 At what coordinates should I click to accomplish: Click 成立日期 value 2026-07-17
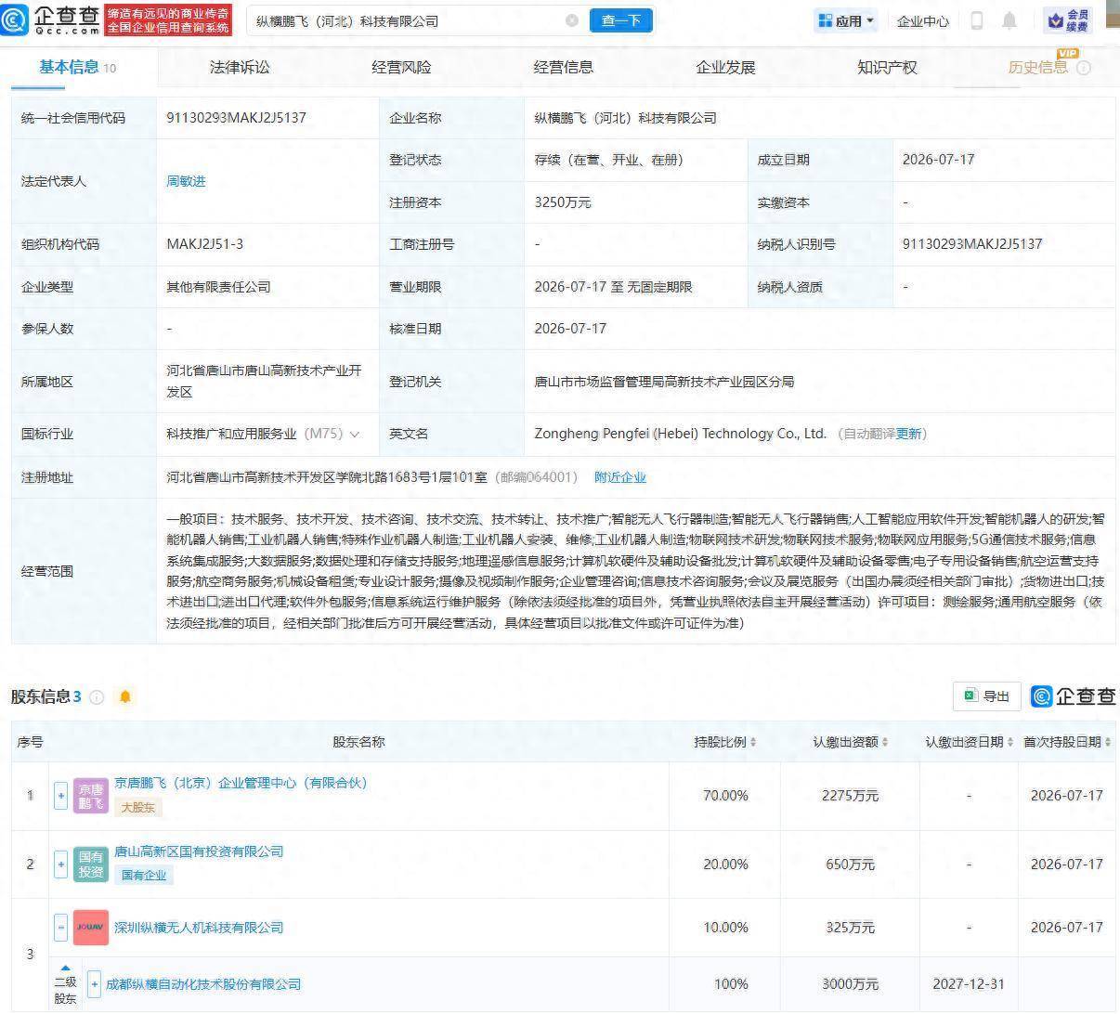point(938,160)
